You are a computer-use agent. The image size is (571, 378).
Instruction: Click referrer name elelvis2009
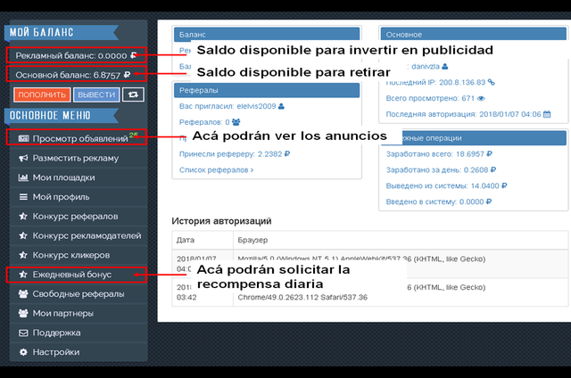pos(256,106)
